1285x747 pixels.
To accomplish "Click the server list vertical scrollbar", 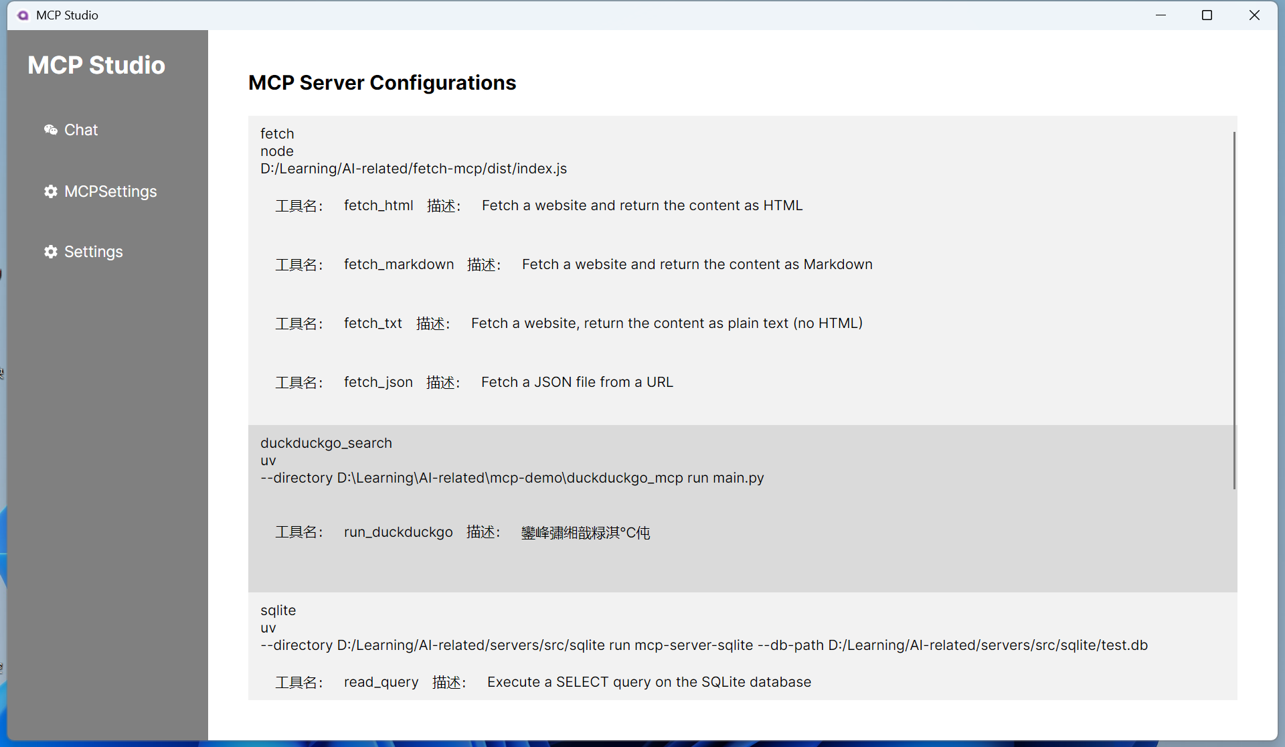I will coord(1233,310).
